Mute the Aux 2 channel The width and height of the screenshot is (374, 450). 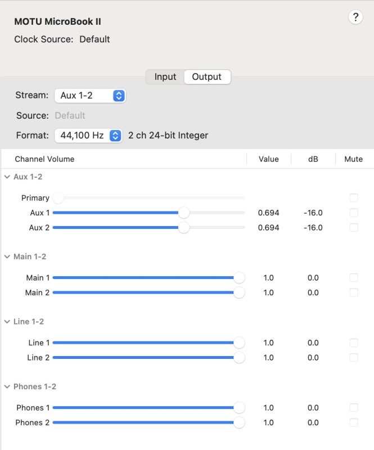(x=354, y=228)
